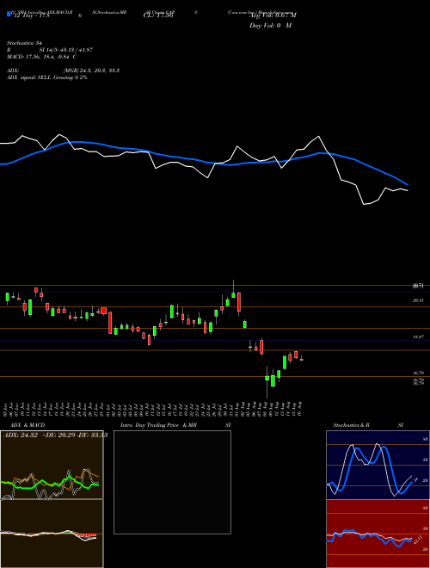This screenshot has width=430, height=568.
Task: Click the Avg Vol reading at top
Action: 273,15
